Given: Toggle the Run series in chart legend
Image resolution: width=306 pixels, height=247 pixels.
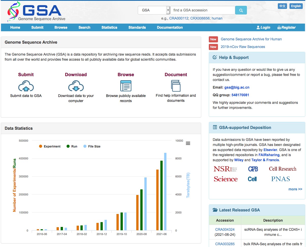Looking at the screenshot, I should (x=72, y=146).
